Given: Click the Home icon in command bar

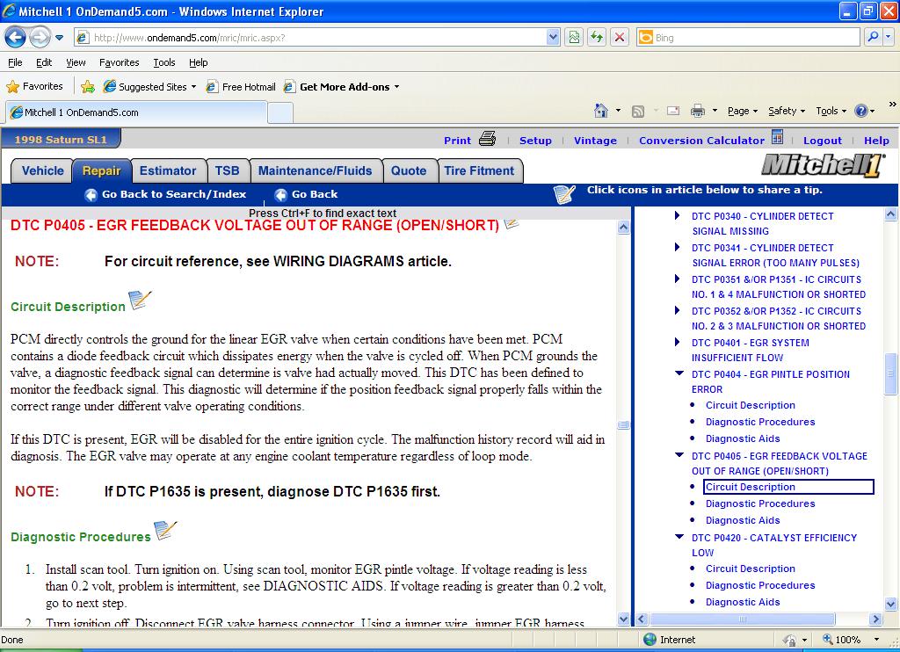Looking at the screenshot, I should click(x=601, y=111).
